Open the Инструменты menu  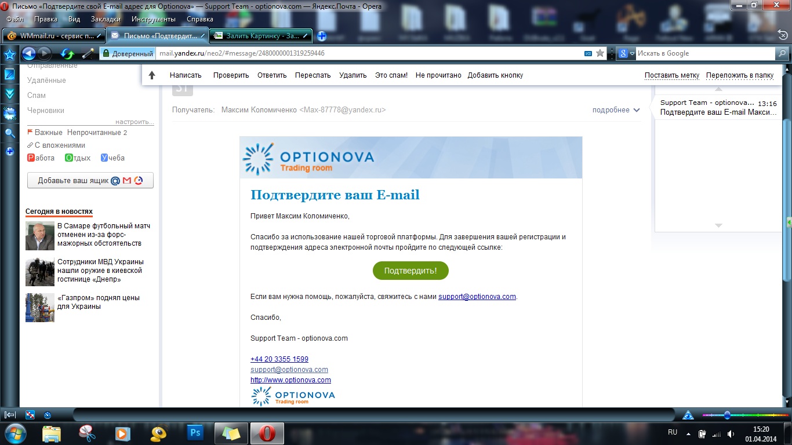click(153, 19)
